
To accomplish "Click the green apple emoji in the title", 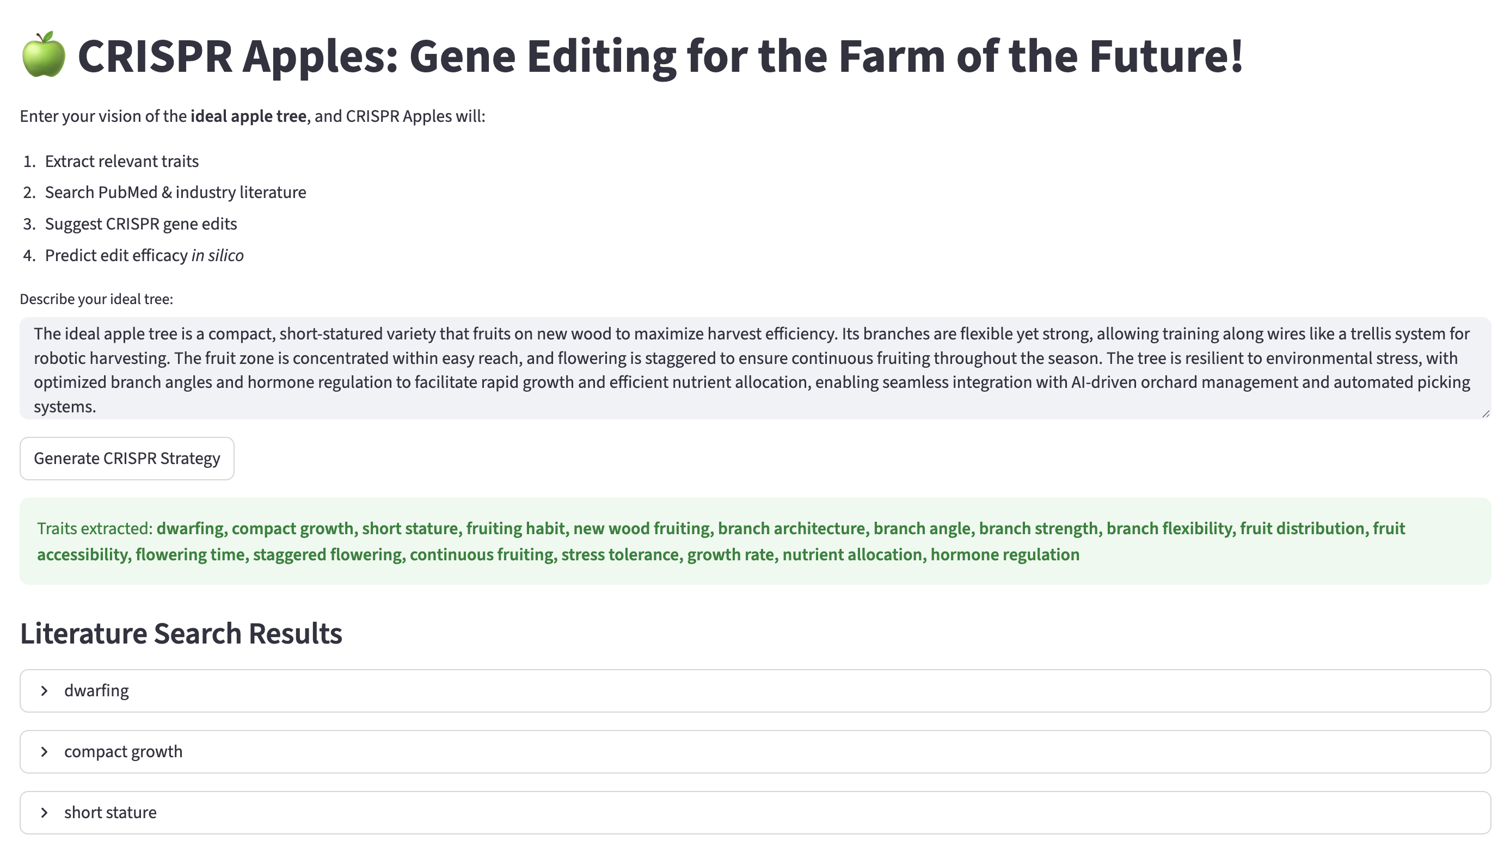I will (44, 55).
